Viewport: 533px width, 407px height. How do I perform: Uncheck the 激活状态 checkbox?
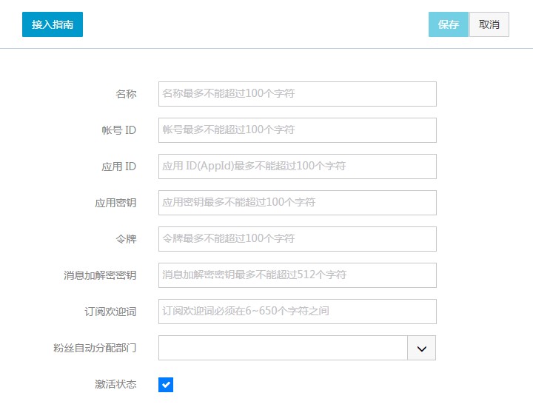coord(166,385)
